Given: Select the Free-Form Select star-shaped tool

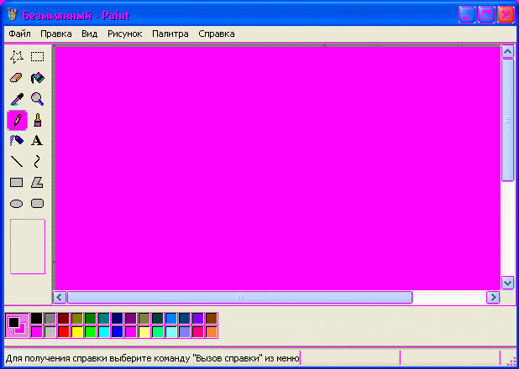Looking at the screenshot, I should 17,57.
